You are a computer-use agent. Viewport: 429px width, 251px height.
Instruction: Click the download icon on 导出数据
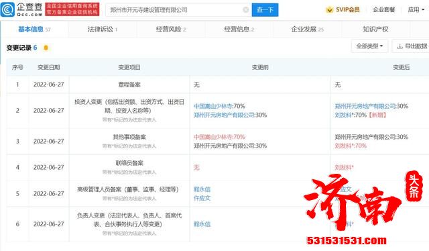(x=400, y=46)
